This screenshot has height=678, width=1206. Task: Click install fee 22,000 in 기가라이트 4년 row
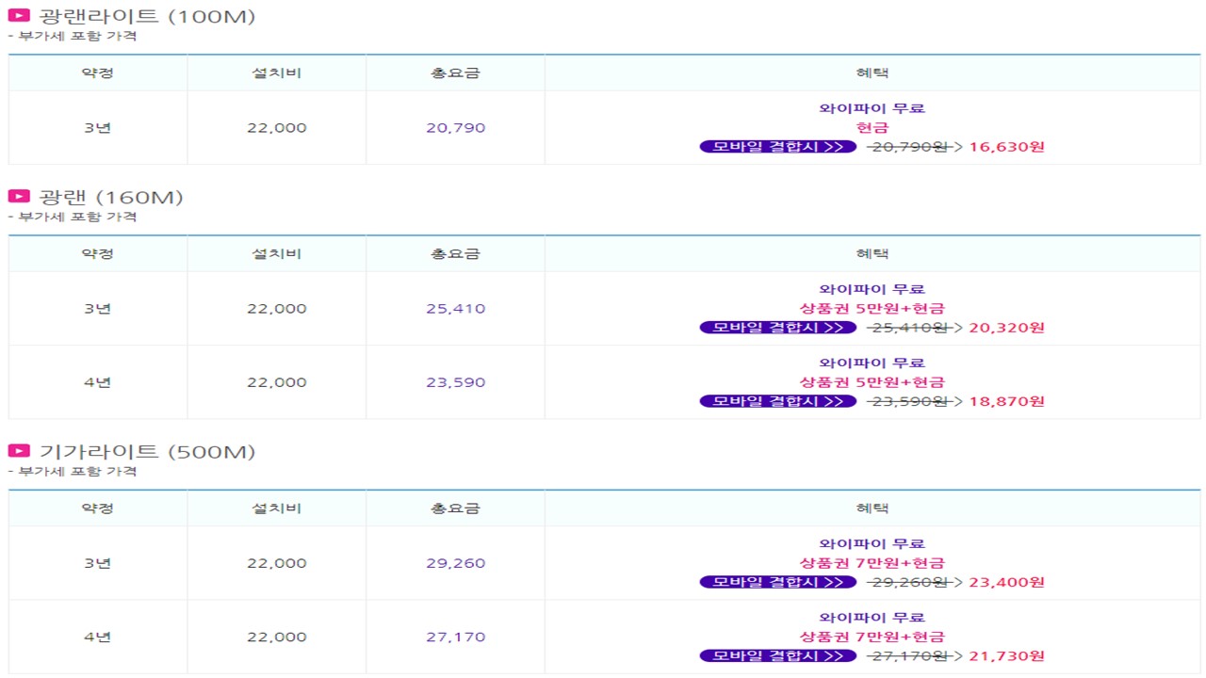pyautogui.click(x=277, y=637)
